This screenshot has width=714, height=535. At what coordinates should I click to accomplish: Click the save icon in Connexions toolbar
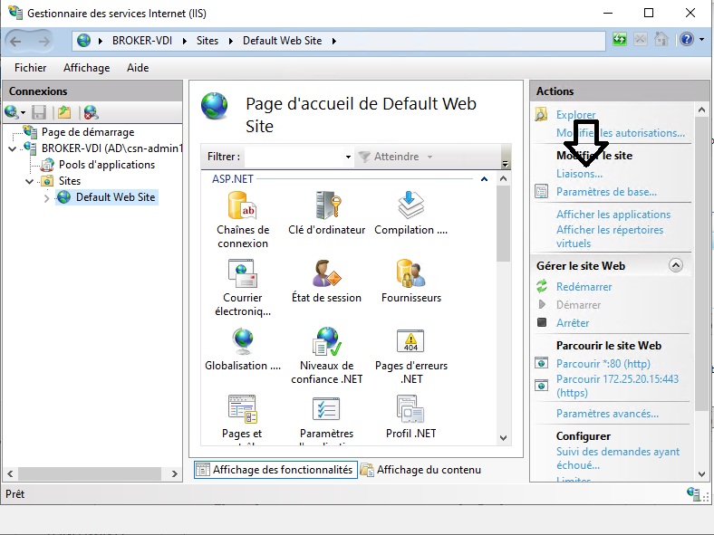pos(39,112)
